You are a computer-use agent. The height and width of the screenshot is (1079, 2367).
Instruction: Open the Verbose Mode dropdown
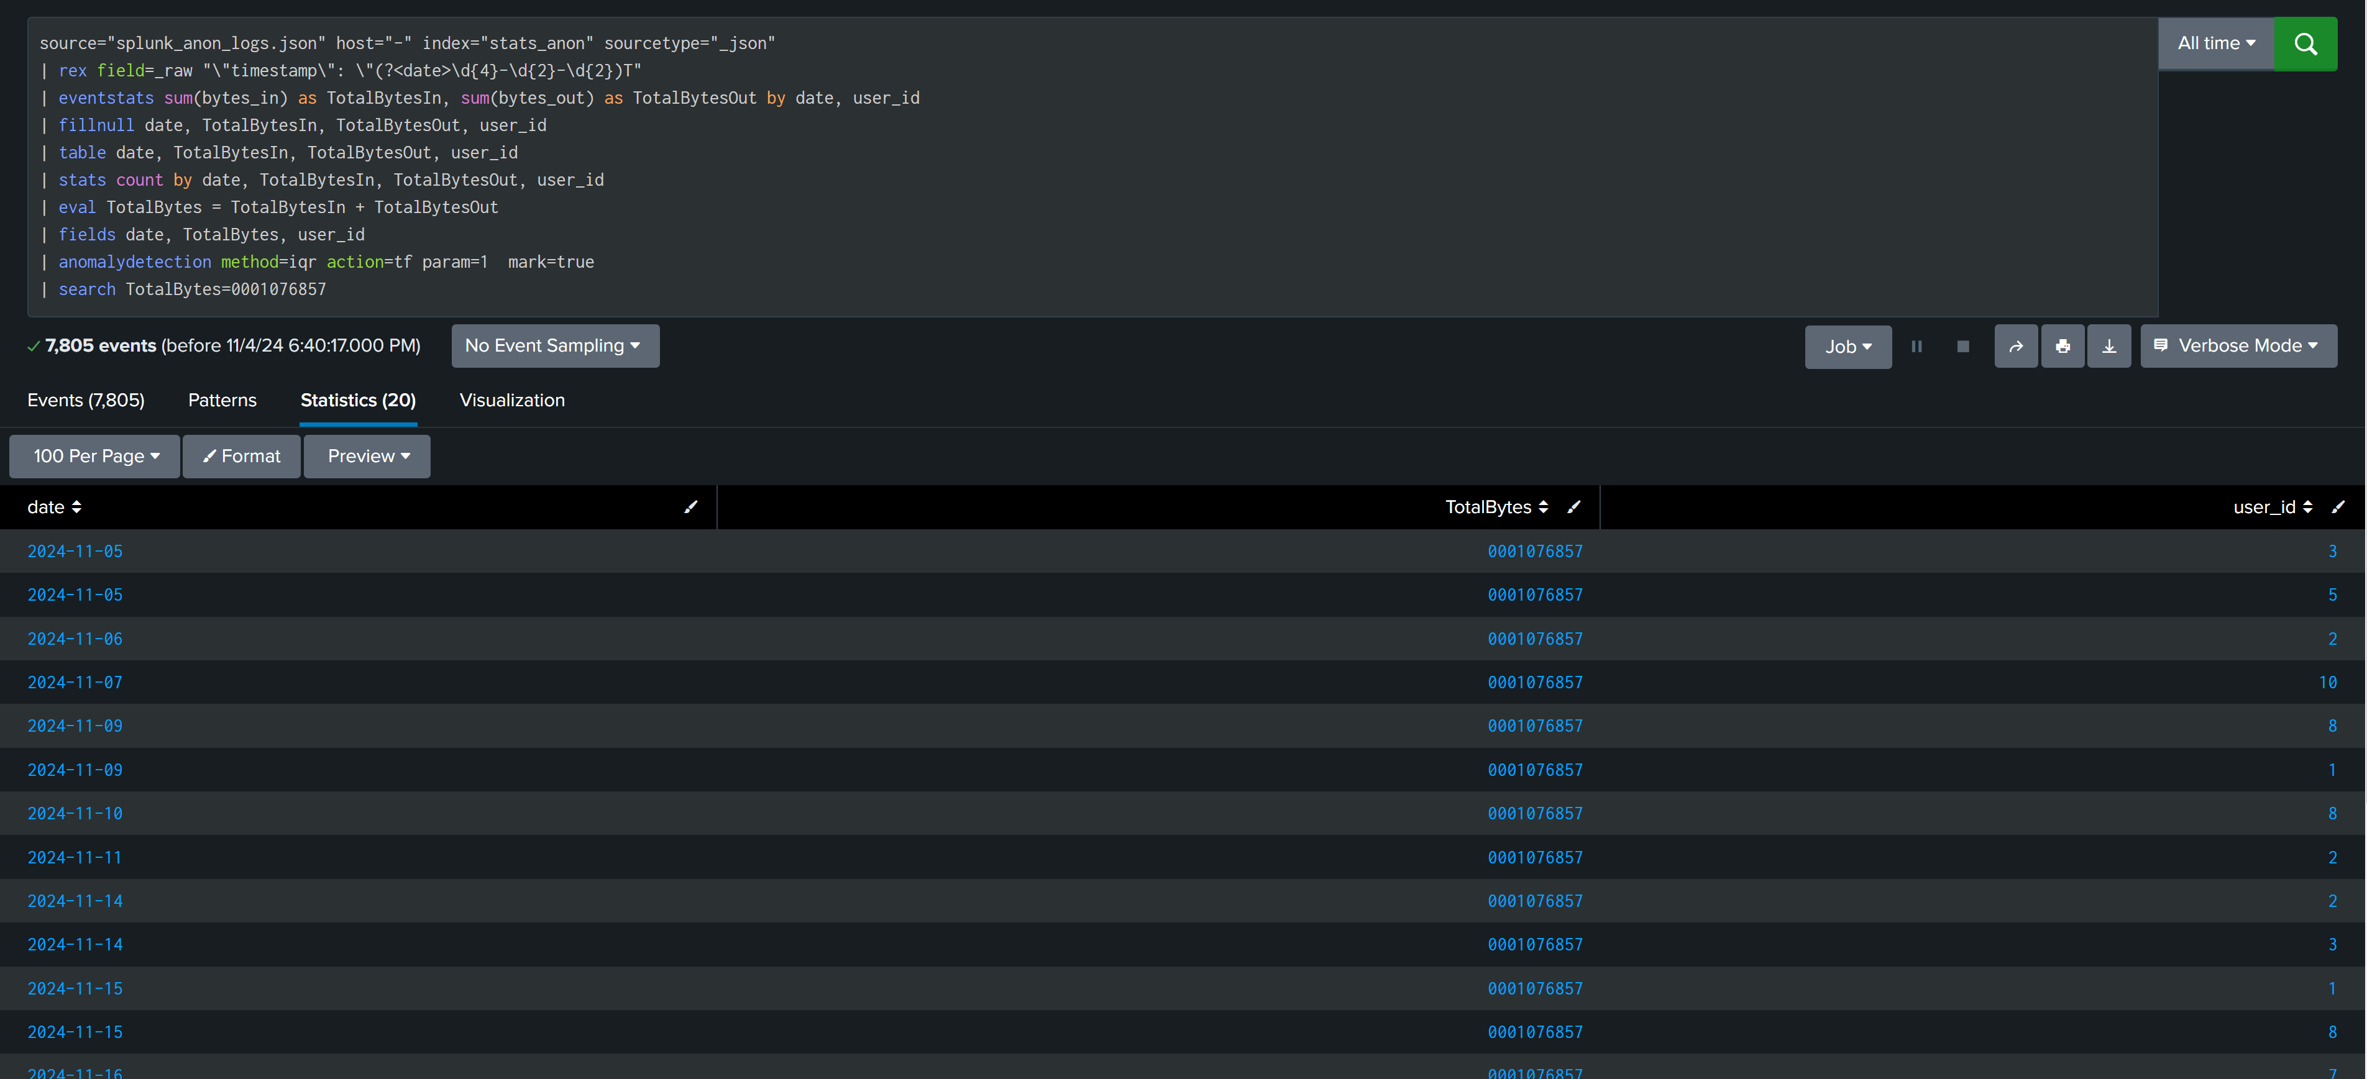2238,346
